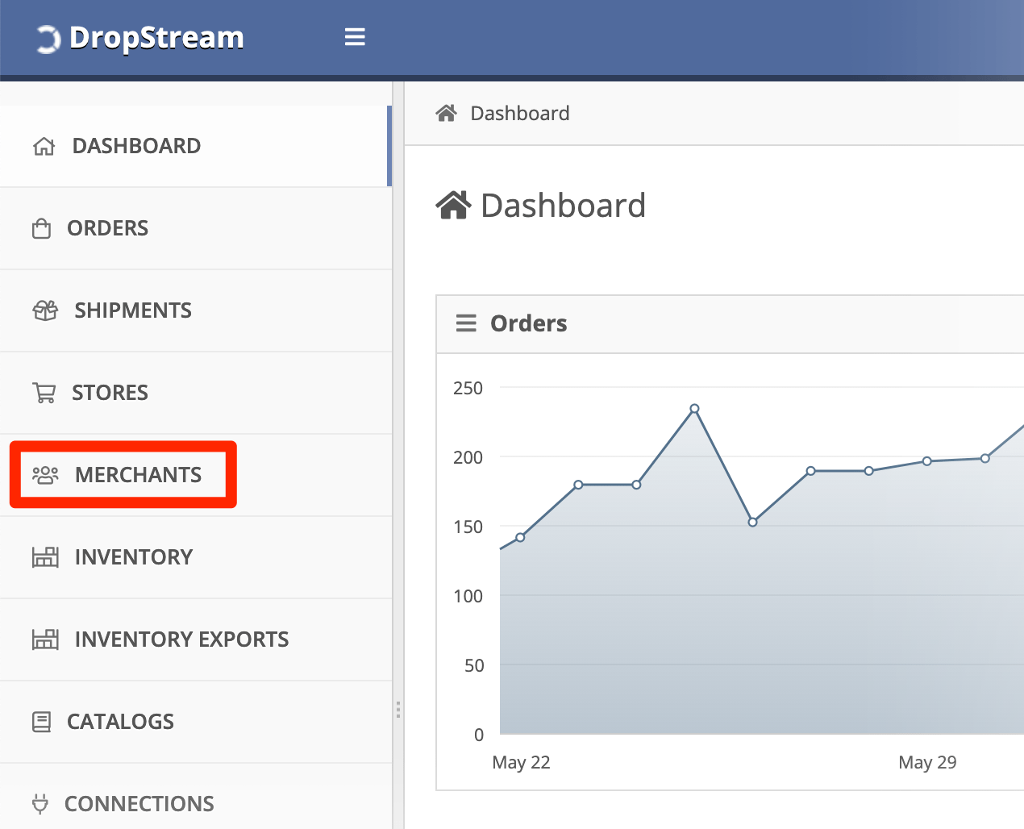Open the Dashboard breadcrumb link
Image resolution: width=1024 pixels, height=829 pixels.
(x=519, y=113)
